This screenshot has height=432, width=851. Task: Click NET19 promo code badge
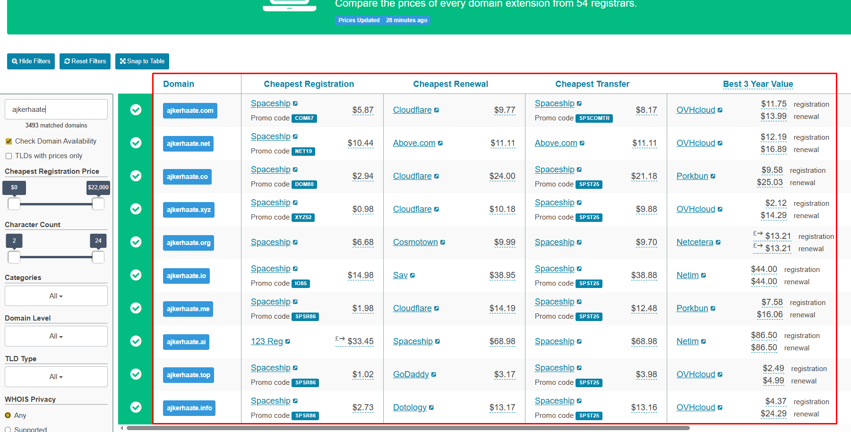(x=303, y=152)
